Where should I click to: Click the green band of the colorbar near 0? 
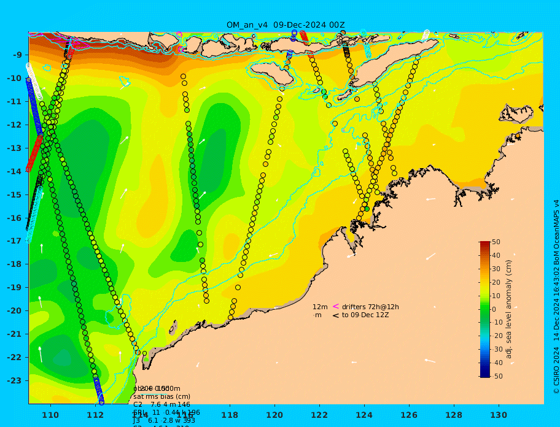[485, 309]
